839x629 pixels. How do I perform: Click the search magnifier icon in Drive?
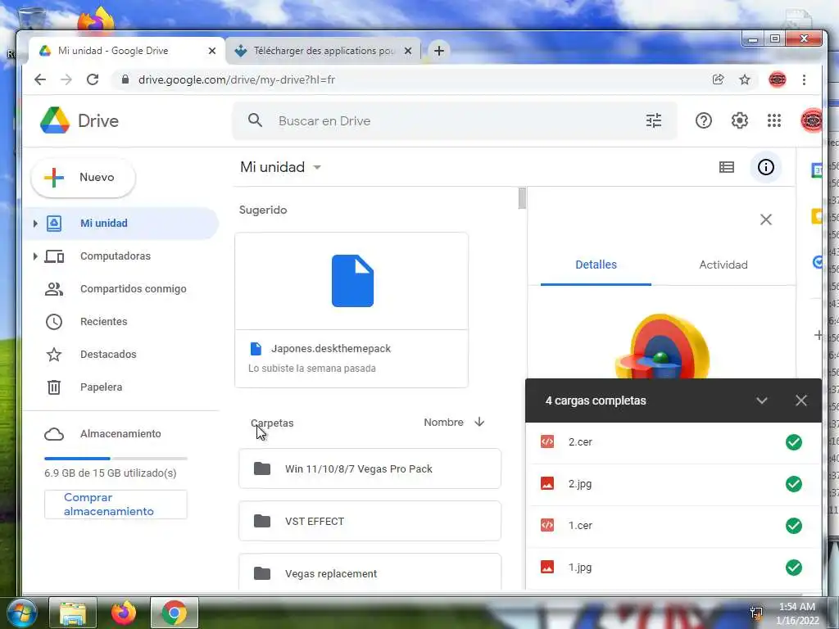[256, 120]
